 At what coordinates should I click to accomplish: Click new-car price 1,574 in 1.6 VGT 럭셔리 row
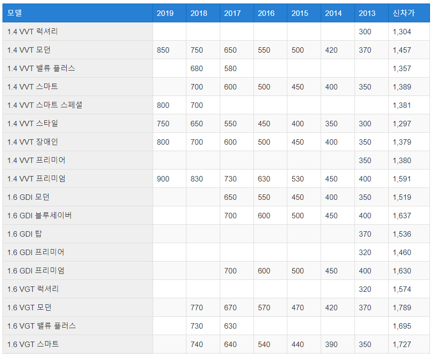402,289
